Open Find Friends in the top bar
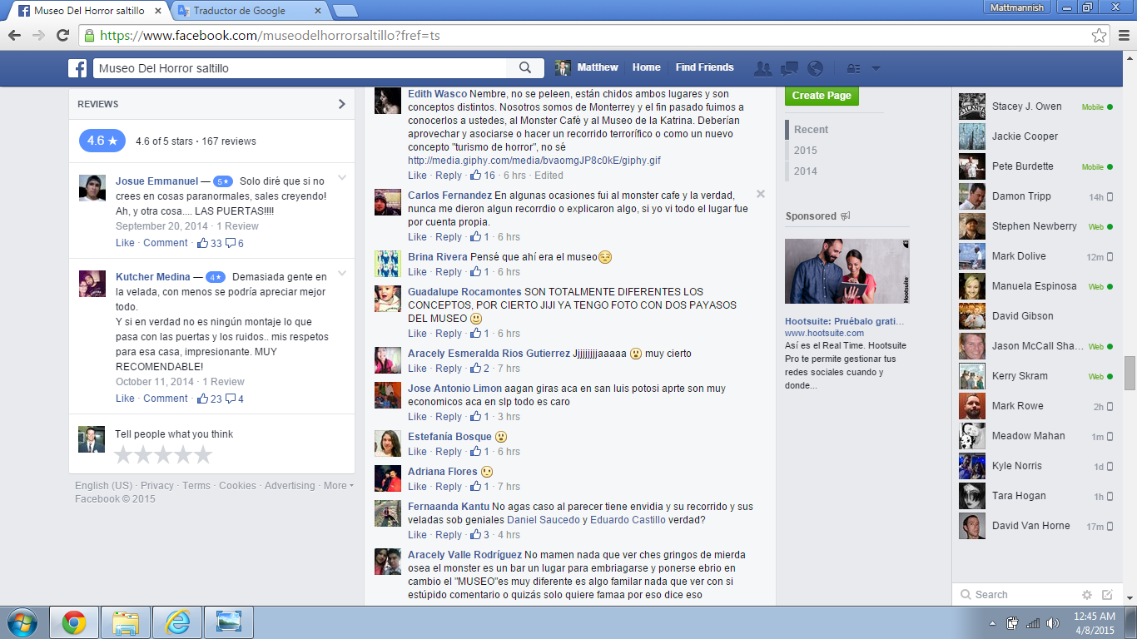1137x639 pixels. coord(705,67)
